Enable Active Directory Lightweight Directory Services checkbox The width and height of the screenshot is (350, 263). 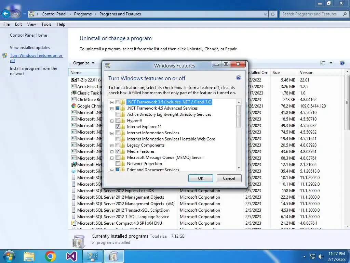(118, 114)
